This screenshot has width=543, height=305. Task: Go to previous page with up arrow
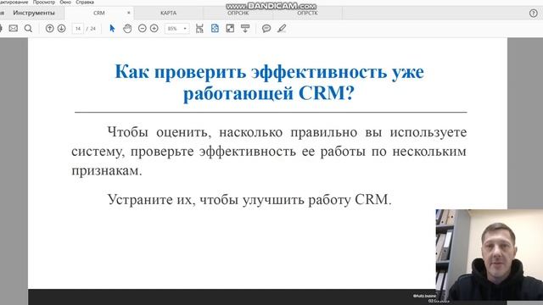[49, 28]
